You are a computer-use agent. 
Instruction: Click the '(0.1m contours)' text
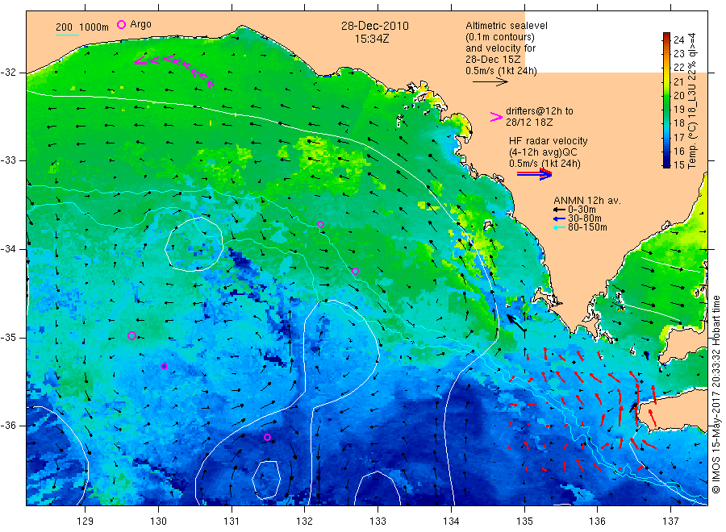pyautogui.click(x=500, y=37)
